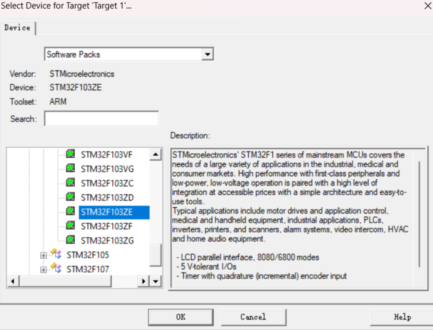Image resolution: width=433 pixels, height=330 pixels.
Task: Click the device tree horizontal scrollbar thumb
Action: pyautogui.click(x=65, y=282)
